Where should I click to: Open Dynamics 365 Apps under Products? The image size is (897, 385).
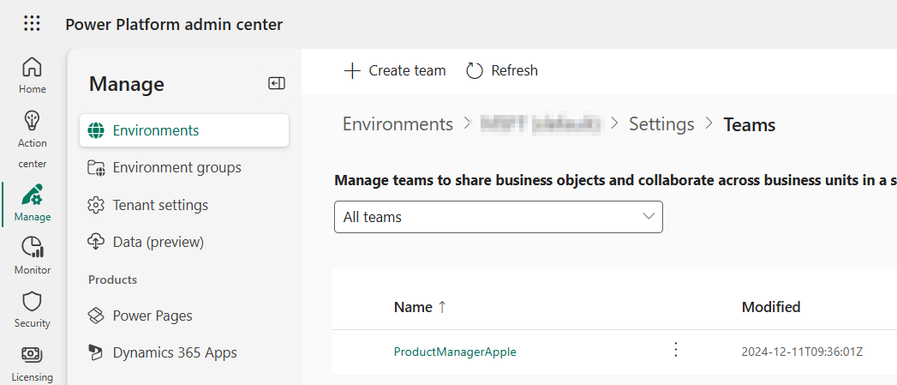(175, 353)
